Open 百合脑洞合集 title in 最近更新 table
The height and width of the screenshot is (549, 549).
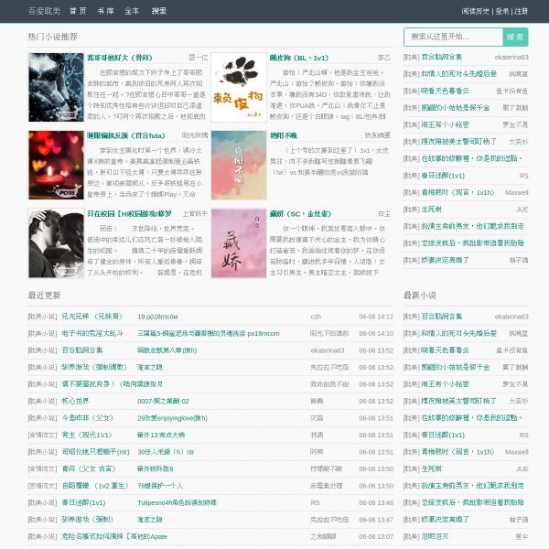(x=82, y=350)
